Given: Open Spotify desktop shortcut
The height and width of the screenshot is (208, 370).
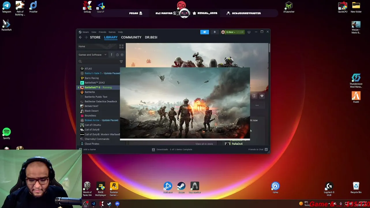Looking at the screenshot, I should click(6, 133).
